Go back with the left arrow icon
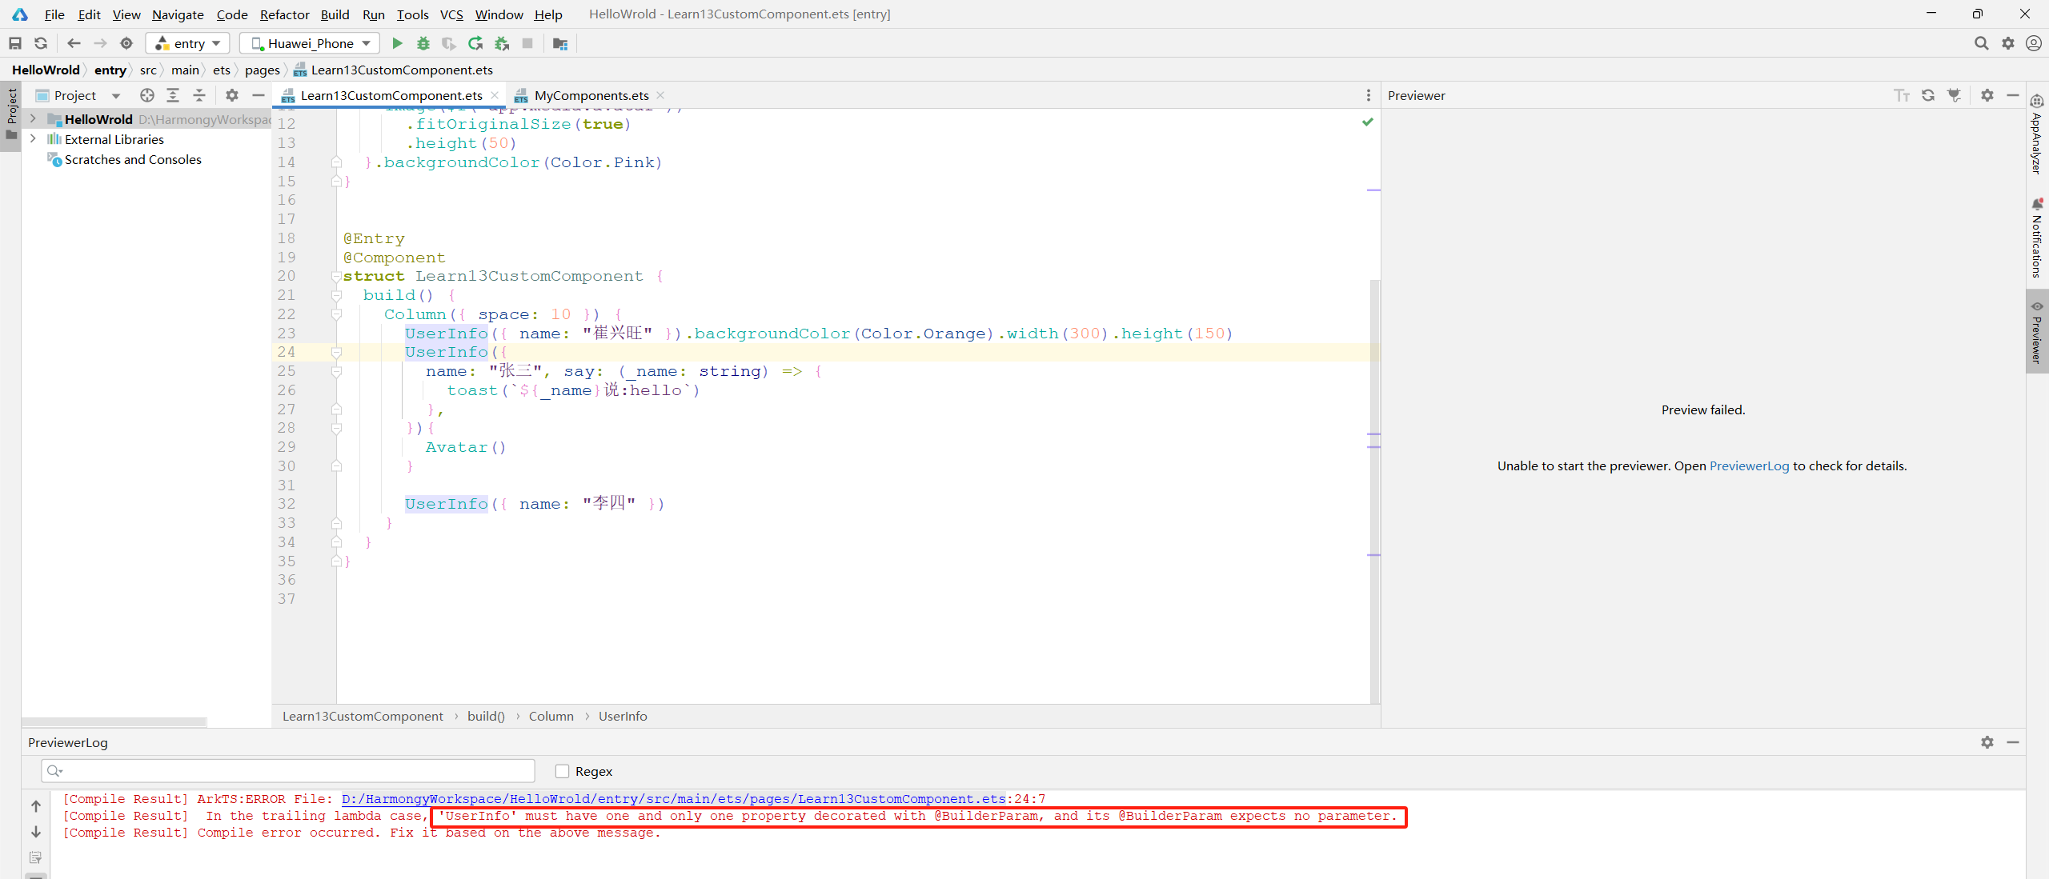Viewport: 2049px width, 879px height. tap(74, 43)
